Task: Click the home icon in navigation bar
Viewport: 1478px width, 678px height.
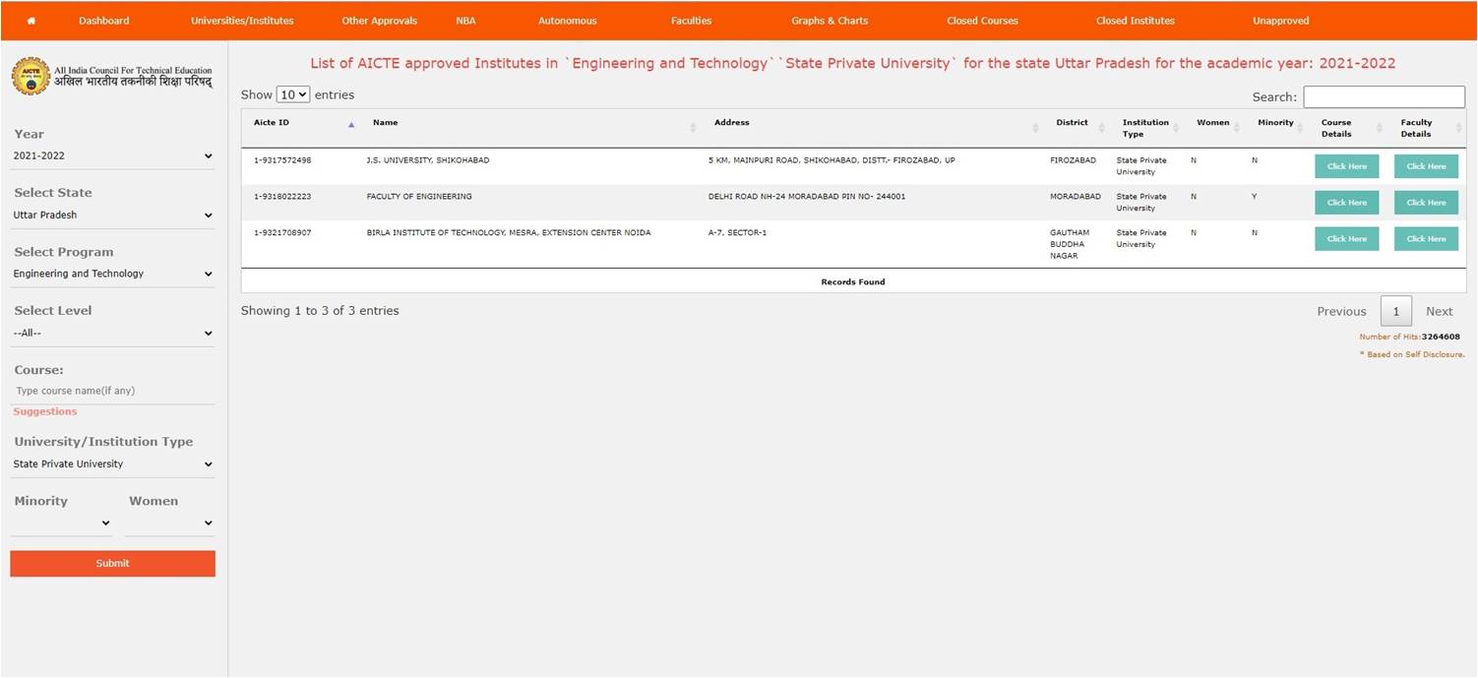Action: (x=31, y=21)
